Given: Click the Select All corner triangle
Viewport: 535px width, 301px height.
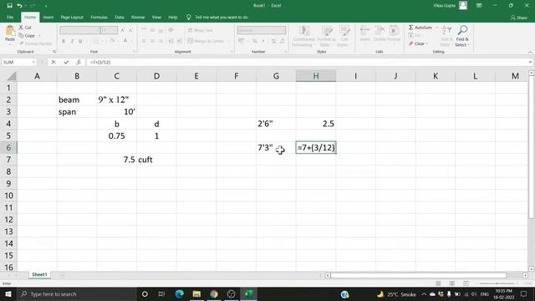Looking at the screenshot, I should point(12,76).
